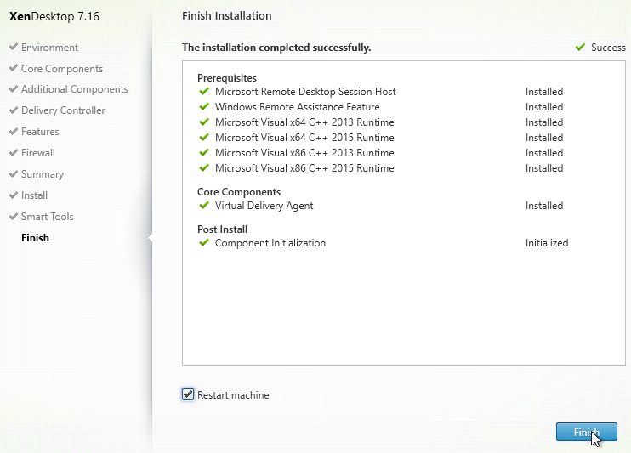This screenshot has height=453, width=631.
Task: Select the Core Components step
Action: tap(62, 69)
